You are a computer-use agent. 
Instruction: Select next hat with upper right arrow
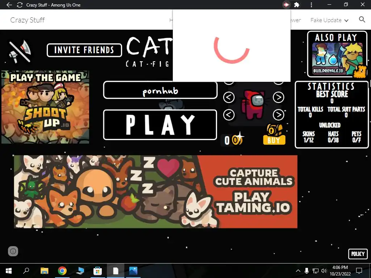(x=279, y=97)
